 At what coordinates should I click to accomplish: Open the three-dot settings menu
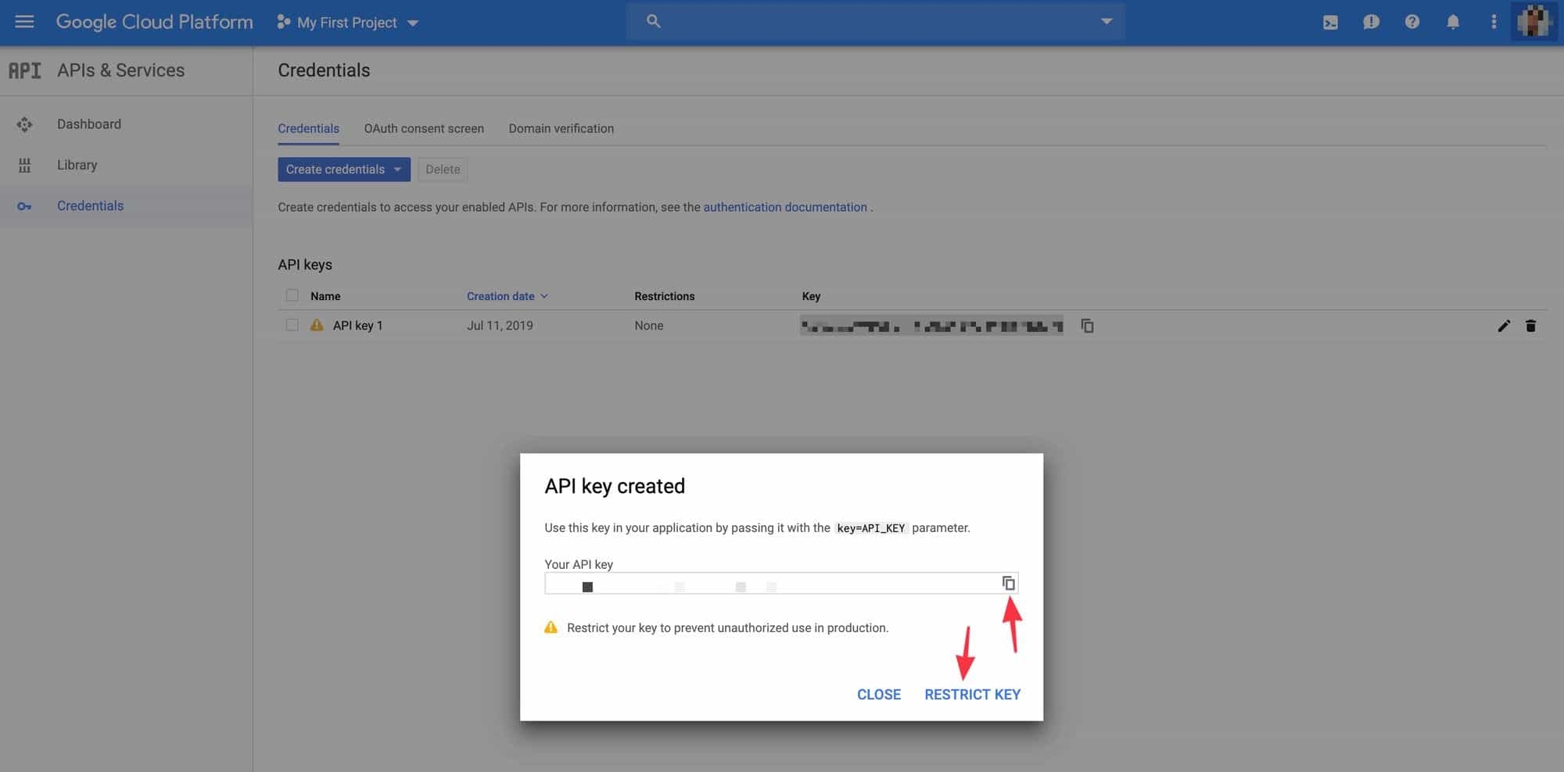(x=1494, y=22)
